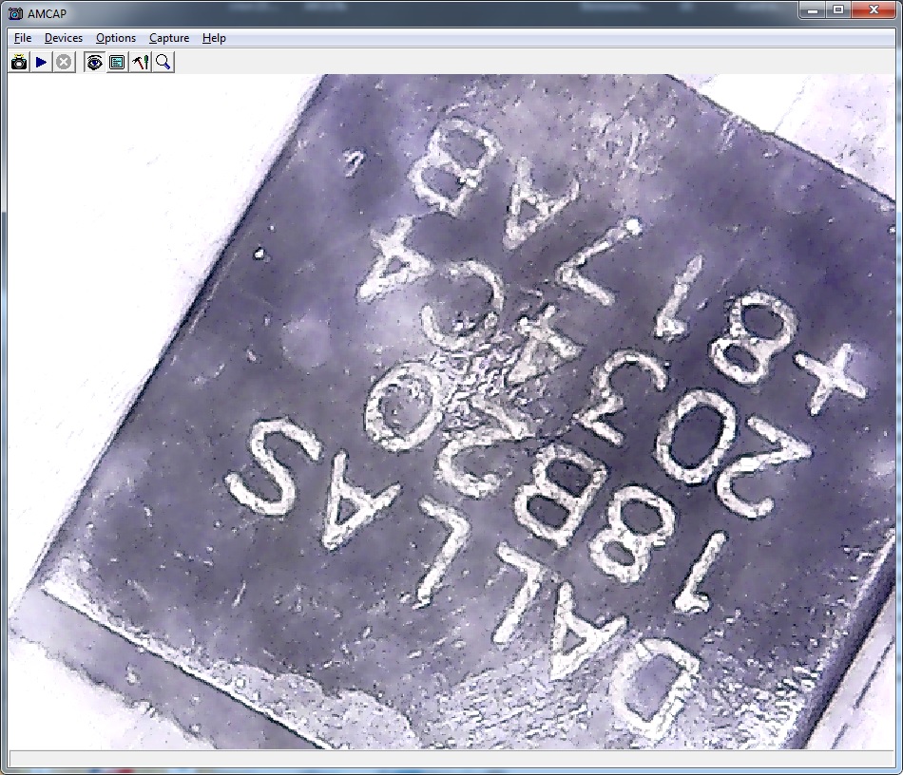Start capture with the blue play arrow

(x=42, y=62)
